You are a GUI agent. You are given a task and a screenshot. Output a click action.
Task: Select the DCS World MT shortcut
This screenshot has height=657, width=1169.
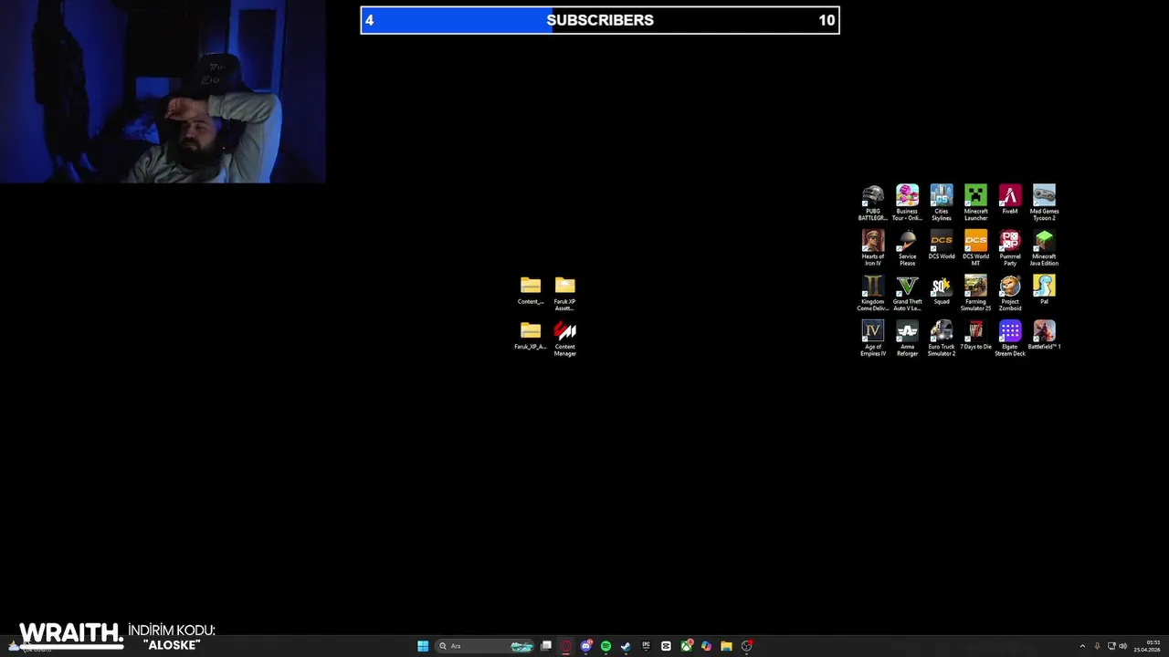tap(975, 247)
